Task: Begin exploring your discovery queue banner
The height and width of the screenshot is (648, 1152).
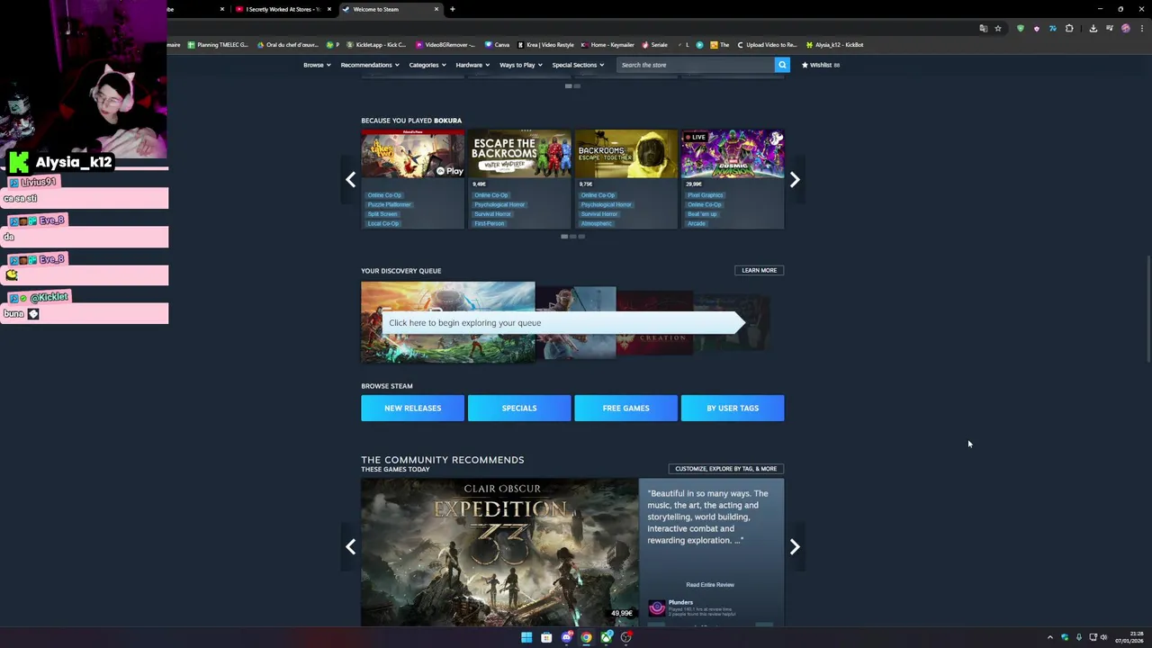Action: pyautogui.click(x=562, y=322)
